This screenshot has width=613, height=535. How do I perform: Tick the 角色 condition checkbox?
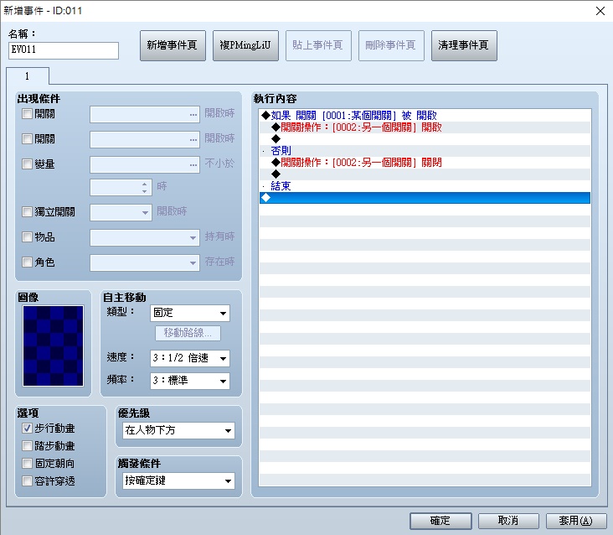27,262
